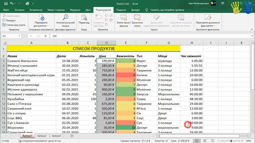
Task: Open the Формули tab
Action: point(75,10)
